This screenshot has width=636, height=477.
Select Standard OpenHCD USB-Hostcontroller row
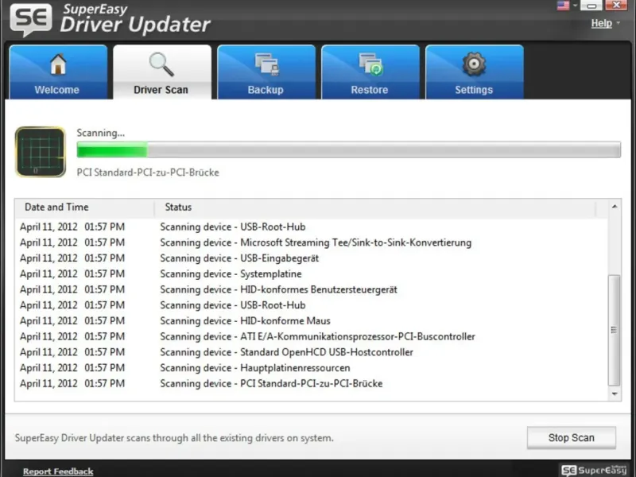tap(312, 352)
